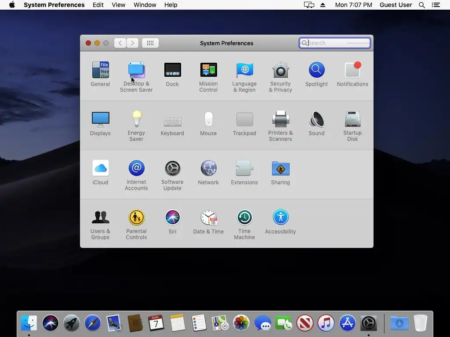The width and height of the screenshot is (450, 337).
Task: Click the eject icon in menu bar
Action: (x=323, y=5)
